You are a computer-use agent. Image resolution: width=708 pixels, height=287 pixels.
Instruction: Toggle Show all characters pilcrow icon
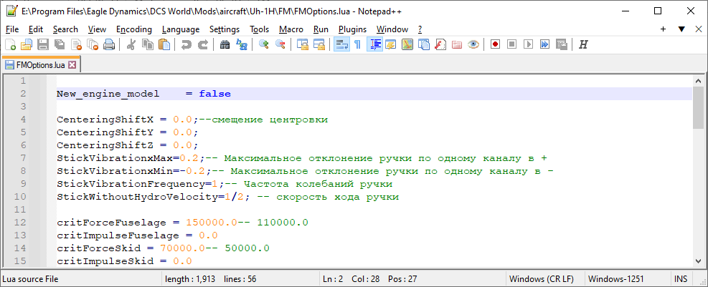[358, 44]
